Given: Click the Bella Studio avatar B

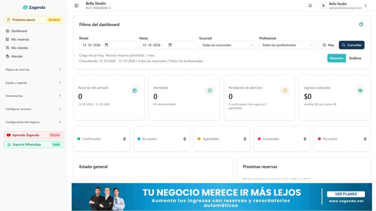Looking at the screenshot, I should 323,5.
